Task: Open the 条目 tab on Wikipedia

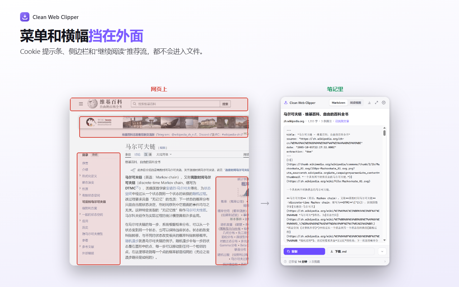Action: (x=128, y=154)
